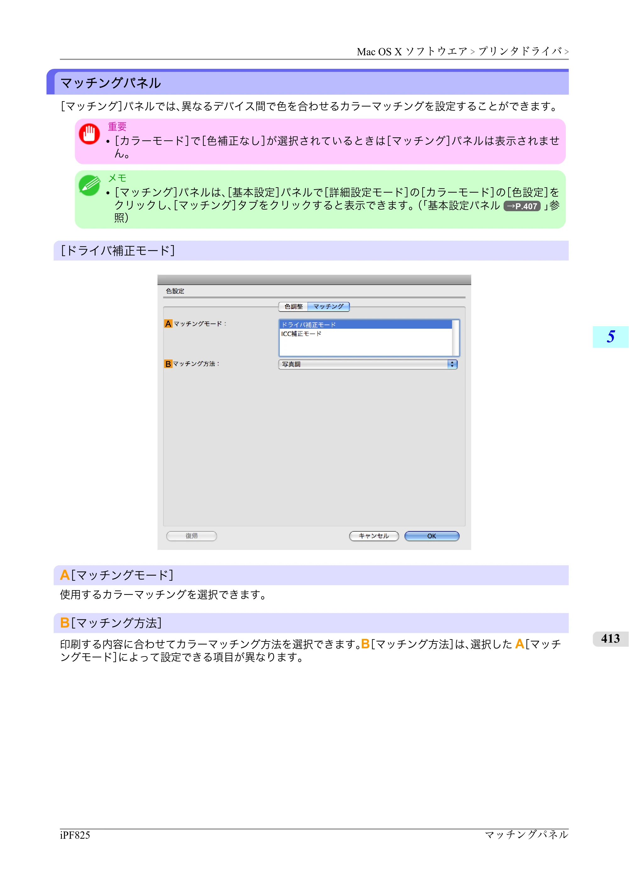The width and height of the screenshot is (629, 889).
Task: Click the matching mode list scrollbar
Action: click(455, 337)
